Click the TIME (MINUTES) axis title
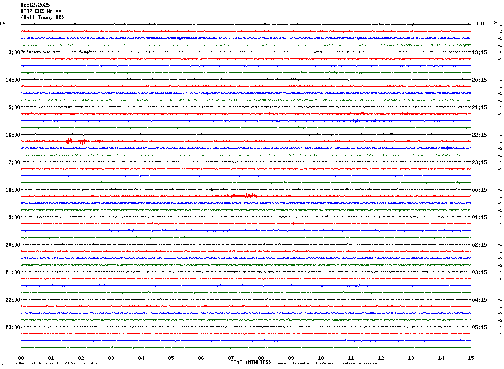Image resolution: width=504 pixels, height=369 pixels. 251,362
